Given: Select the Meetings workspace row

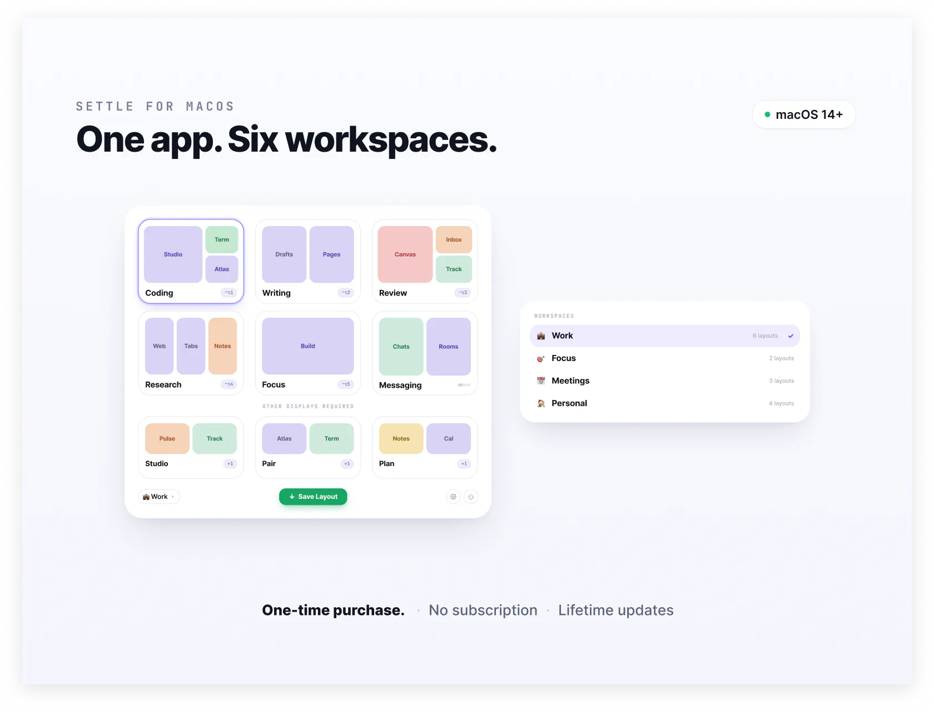Looking at the screenshot, I should click(665, 380).
